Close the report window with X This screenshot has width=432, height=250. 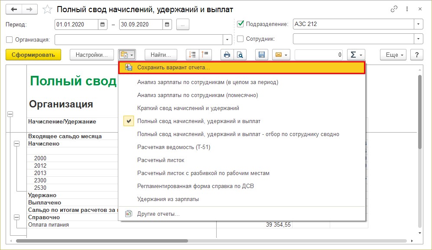click(420, 9)
